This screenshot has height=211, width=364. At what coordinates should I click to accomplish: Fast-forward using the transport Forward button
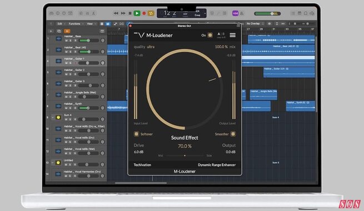pos(123,13)
